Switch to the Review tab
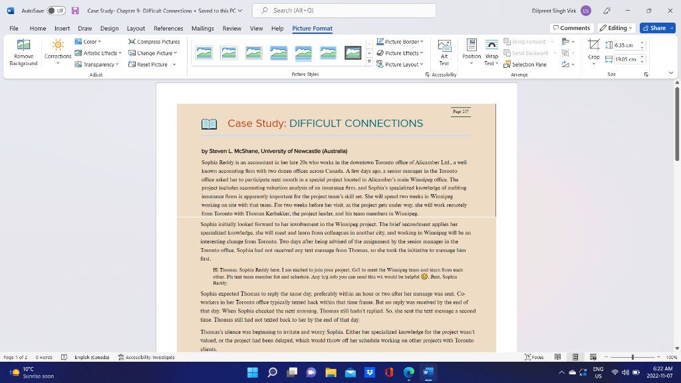The width and height of the screenshot is (681, 383). (232, 28)
